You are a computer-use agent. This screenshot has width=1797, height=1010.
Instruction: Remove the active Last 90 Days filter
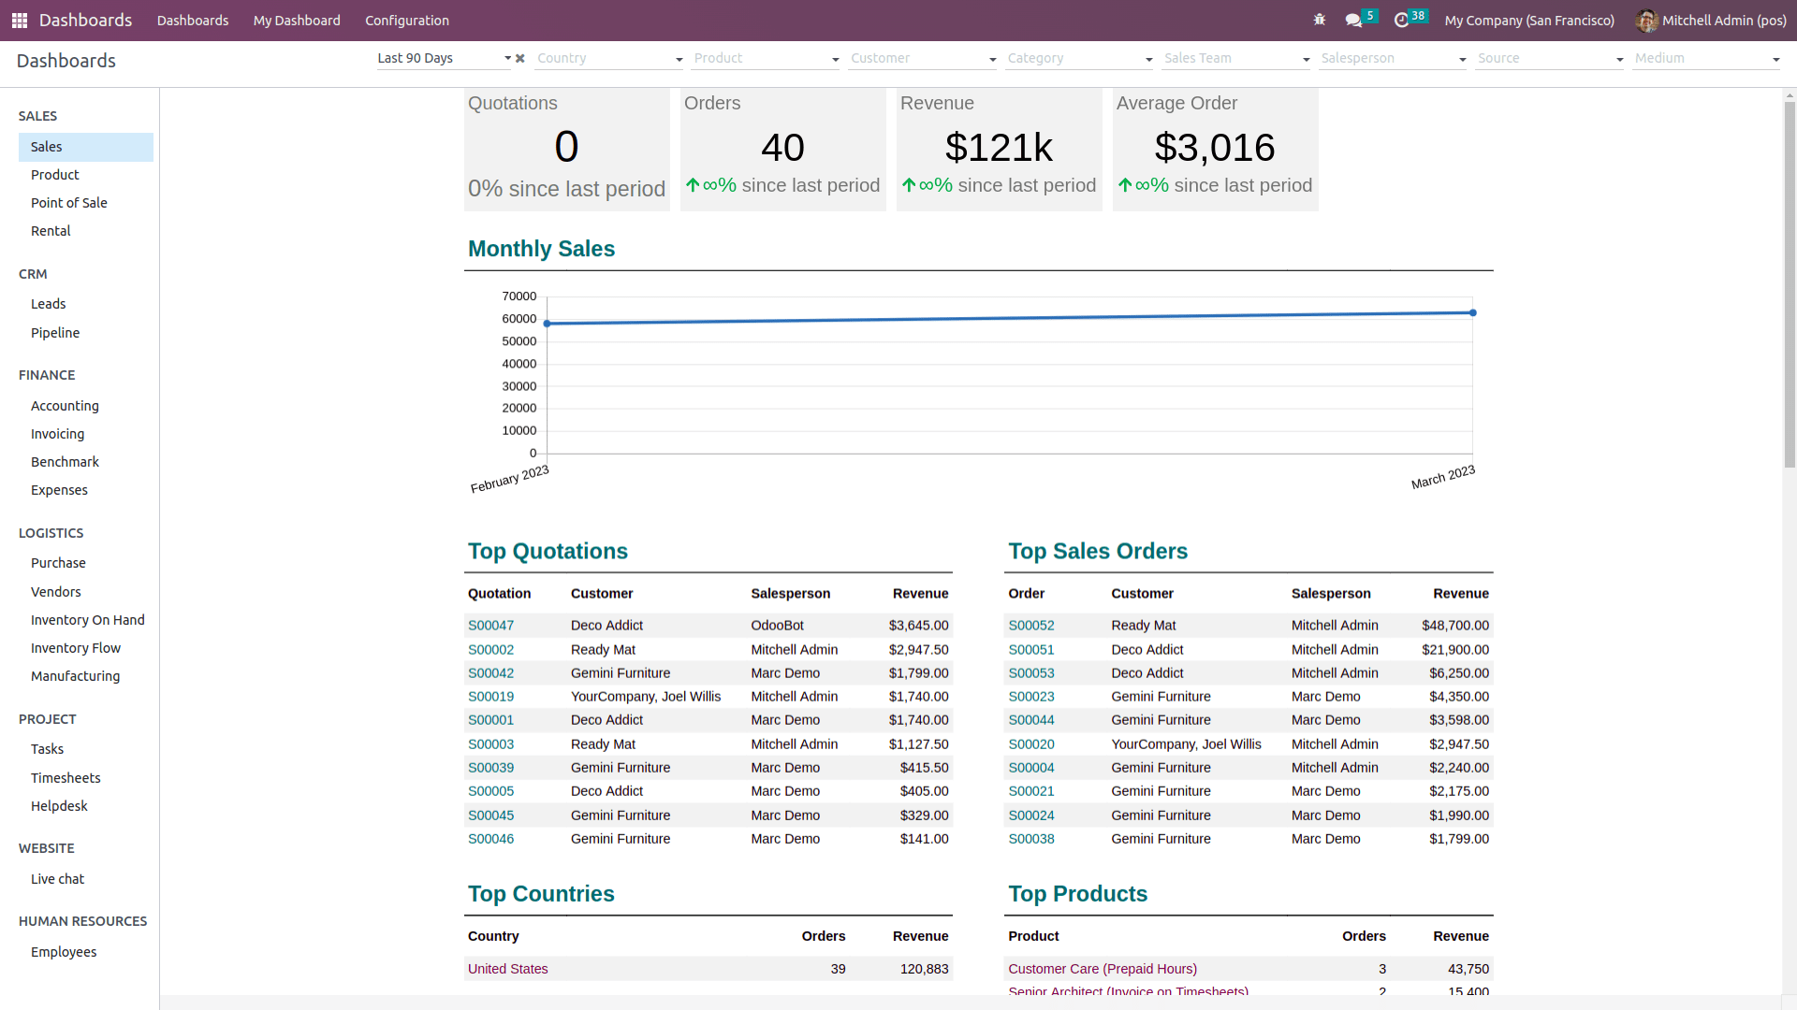[519, 58]
